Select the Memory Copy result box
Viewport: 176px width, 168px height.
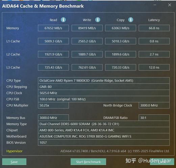click(121, 28)
